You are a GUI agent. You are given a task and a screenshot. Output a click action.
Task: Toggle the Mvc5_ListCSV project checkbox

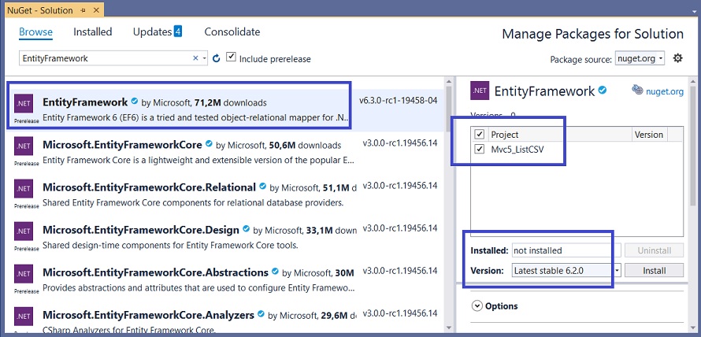[x=480, y=149]
